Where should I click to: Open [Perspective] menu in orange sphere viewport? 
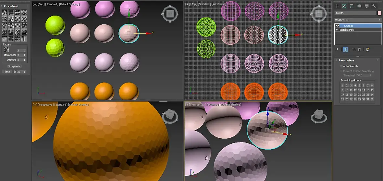click(46, 105)
